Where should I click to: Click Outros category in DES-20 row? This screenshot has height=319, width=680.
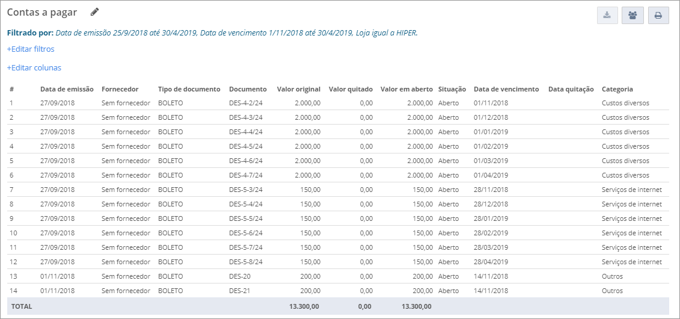click(612, 276)
